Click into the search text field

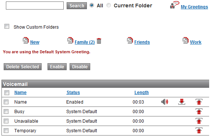tap(35, 6)
